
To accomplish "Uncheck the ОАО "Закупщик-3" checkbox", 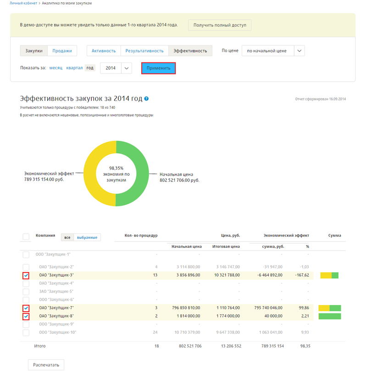I will pos(26,275).
